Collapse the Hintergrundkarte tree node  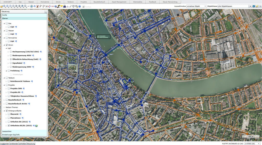point(4,111)
